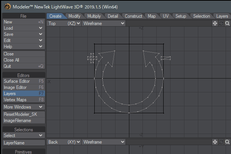Go to the UV tab
231x154 pixels.
coord(166,16)
